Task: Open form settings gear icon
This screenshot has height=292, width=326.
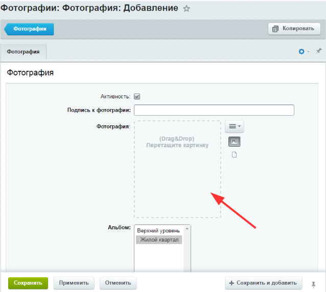Action: pos(301,51)
